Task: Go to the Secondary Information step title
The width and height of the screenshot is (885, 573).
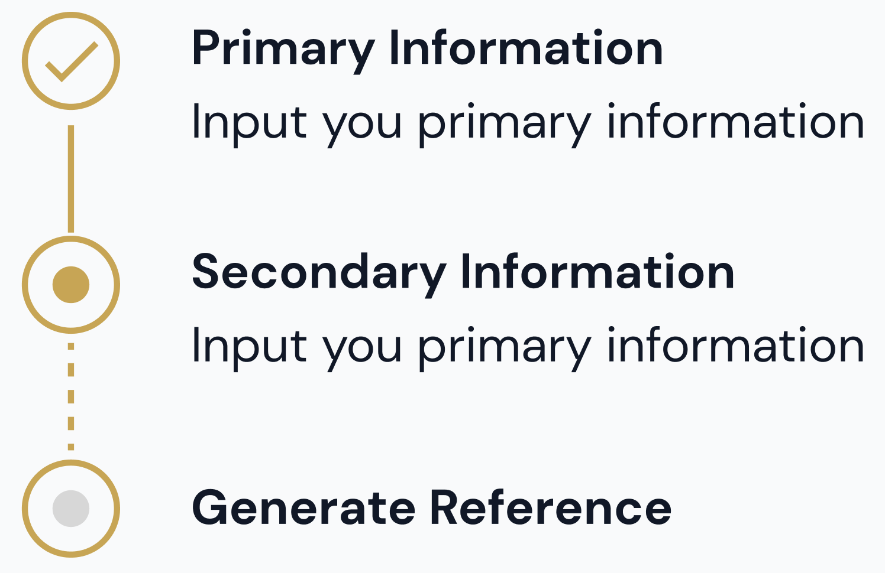Action: click(x=463, y=272)
